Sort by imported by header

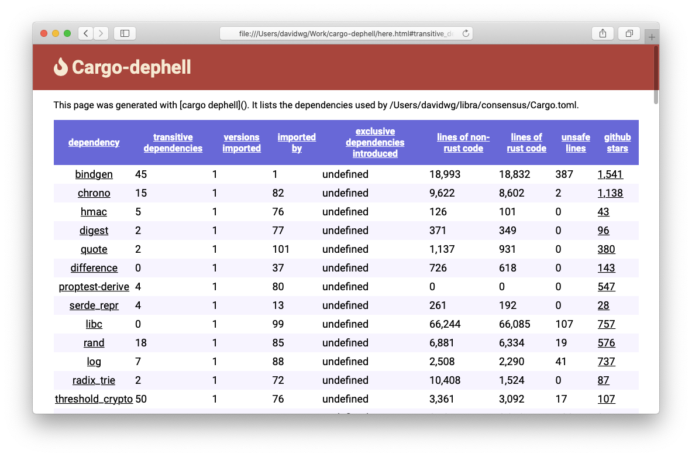tap(297, 143)
